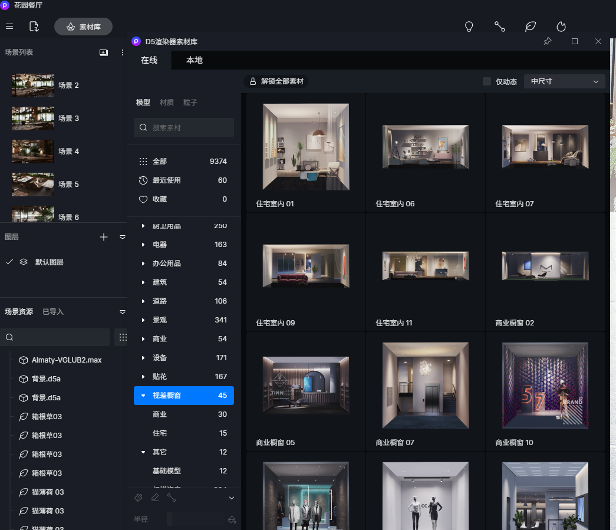Click the grid view icon beside resource search
Screen dimensions: 616x530
[123, 337]
